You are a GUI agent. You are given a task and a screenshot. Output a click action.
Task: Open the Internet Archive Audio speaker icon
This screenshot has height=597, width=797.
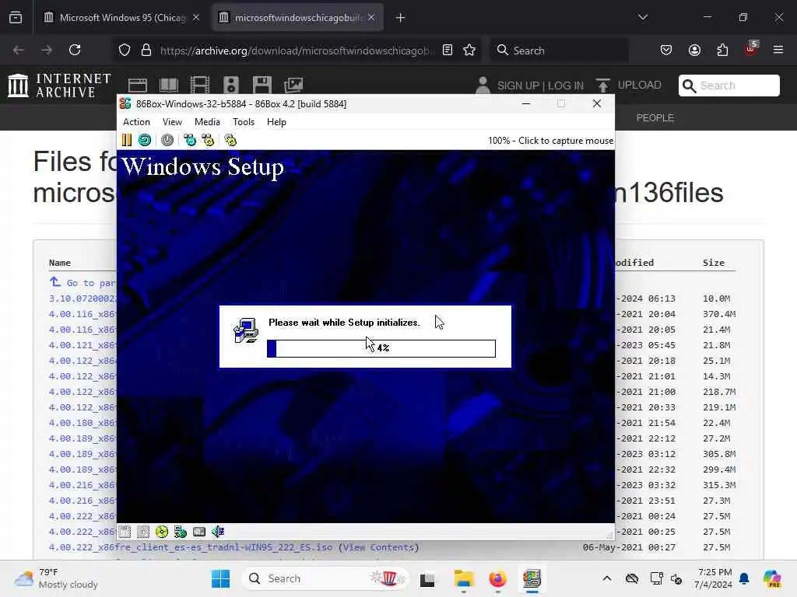[x=230, y=86]
